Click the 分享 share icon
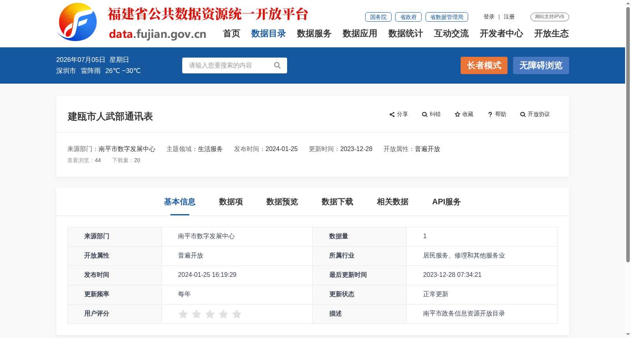This screenshot has height=338, width=631. [x=392, y=114]
